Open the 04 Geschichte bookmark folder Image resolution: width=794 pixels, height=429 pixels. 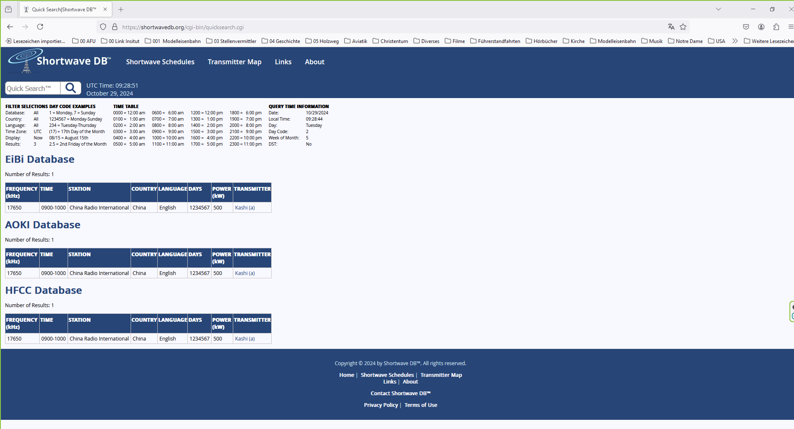[281, 41]
